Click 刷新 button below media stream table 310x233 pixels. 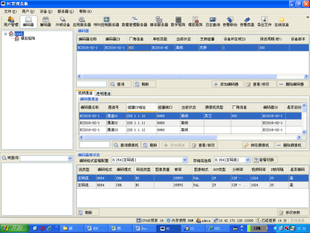point(88,213)
